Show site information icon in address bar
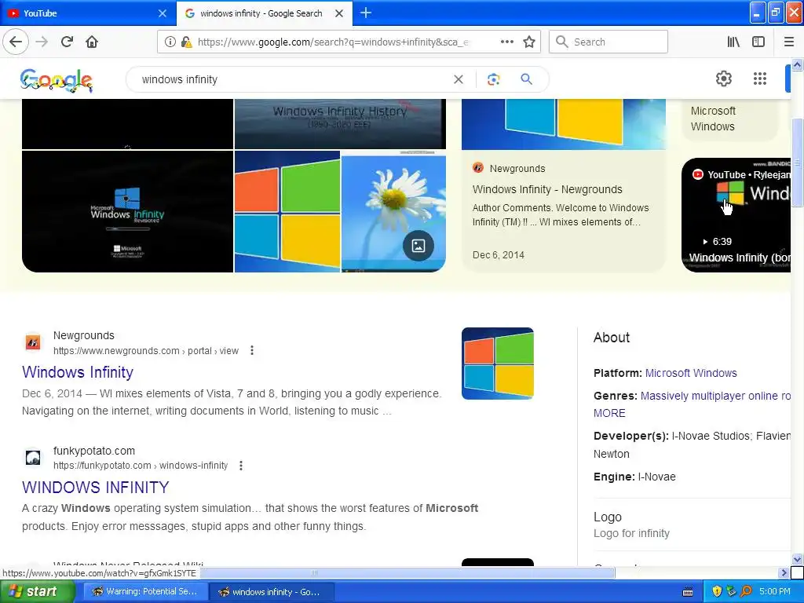Screen dimensions: 804x603 [170, 42]
